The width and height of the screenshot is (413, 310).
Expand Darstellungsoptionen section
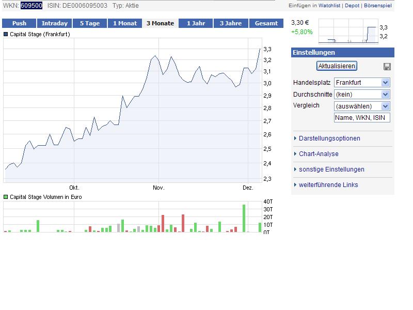point(329,138)
